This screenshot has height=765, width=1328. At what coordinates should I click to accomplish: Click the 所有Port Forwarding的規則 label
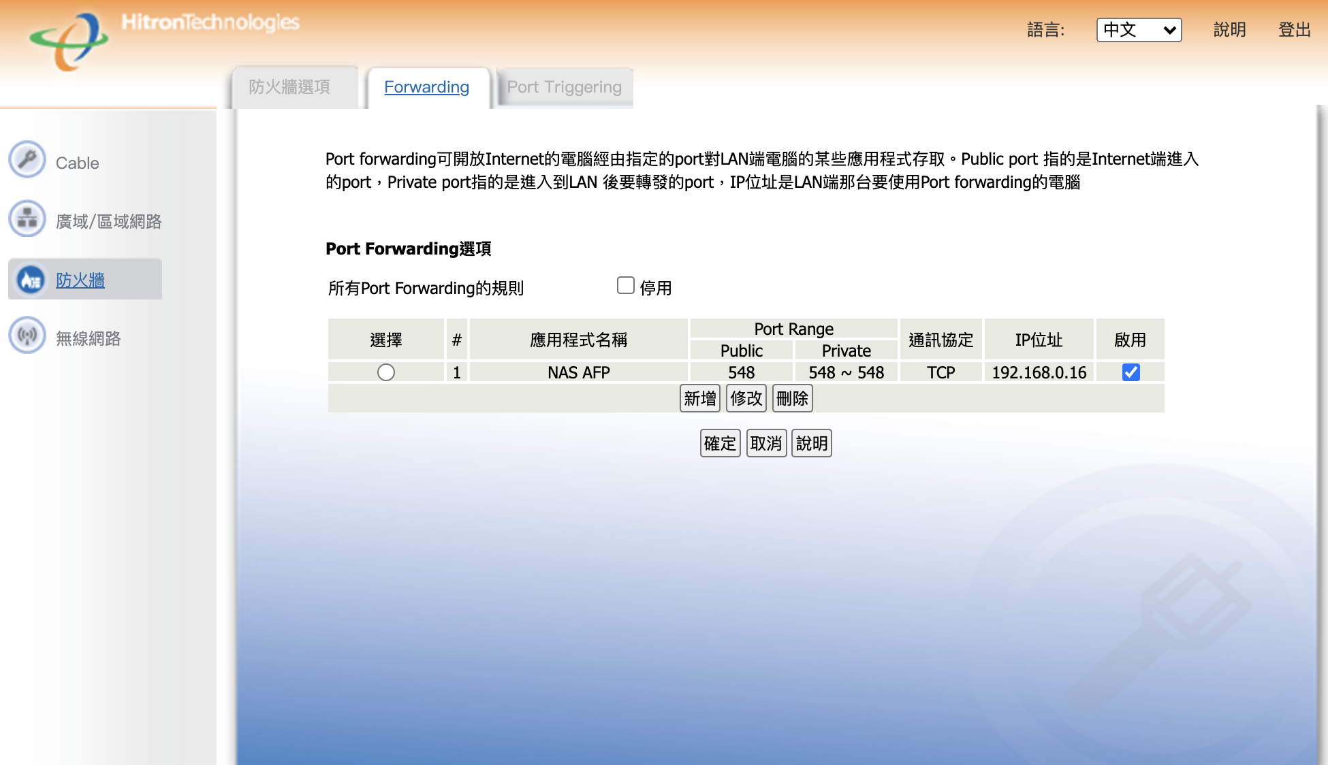click(x=426, y=289)
